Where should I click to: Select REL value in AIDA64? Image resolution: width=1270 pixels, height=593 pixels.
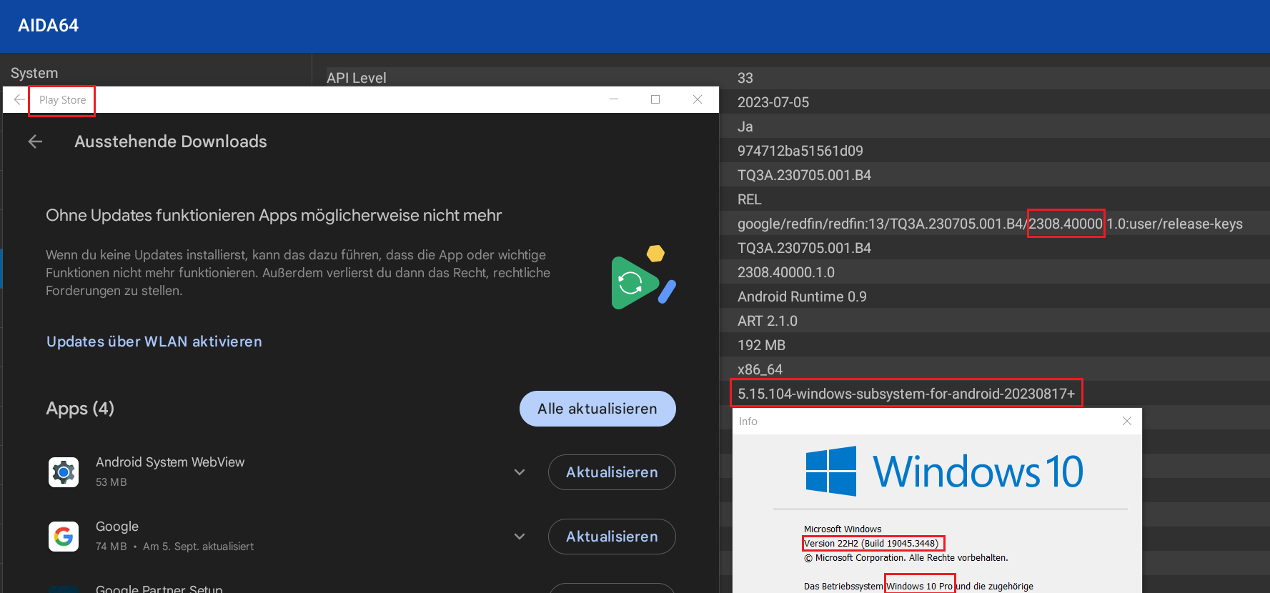[x=750, y=199]
